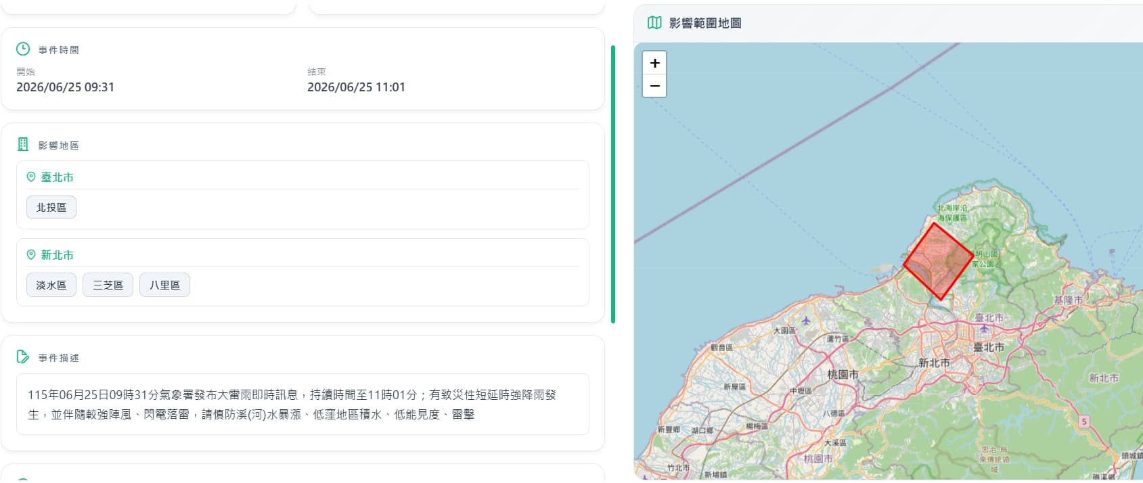
Task: Click the event description text box
Action: [x=302, y=405]
